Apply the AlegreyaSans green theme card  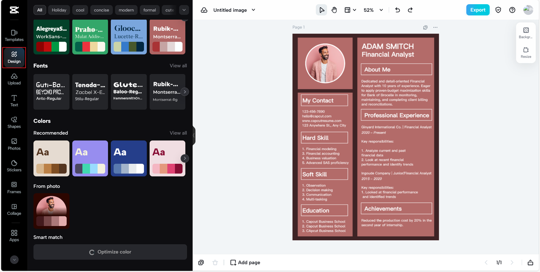51,37
